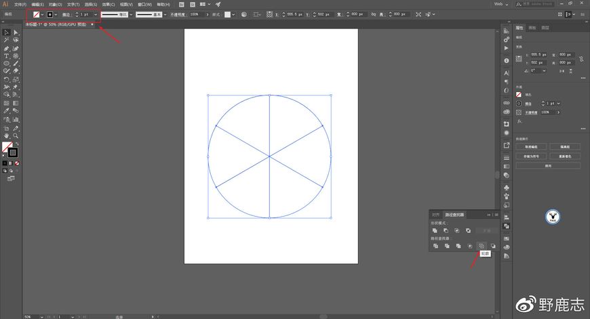This screenshot has width=590, height=319.
Task: Switch to the 路径查找器 panel tab
Action: (x=454, y=215)
